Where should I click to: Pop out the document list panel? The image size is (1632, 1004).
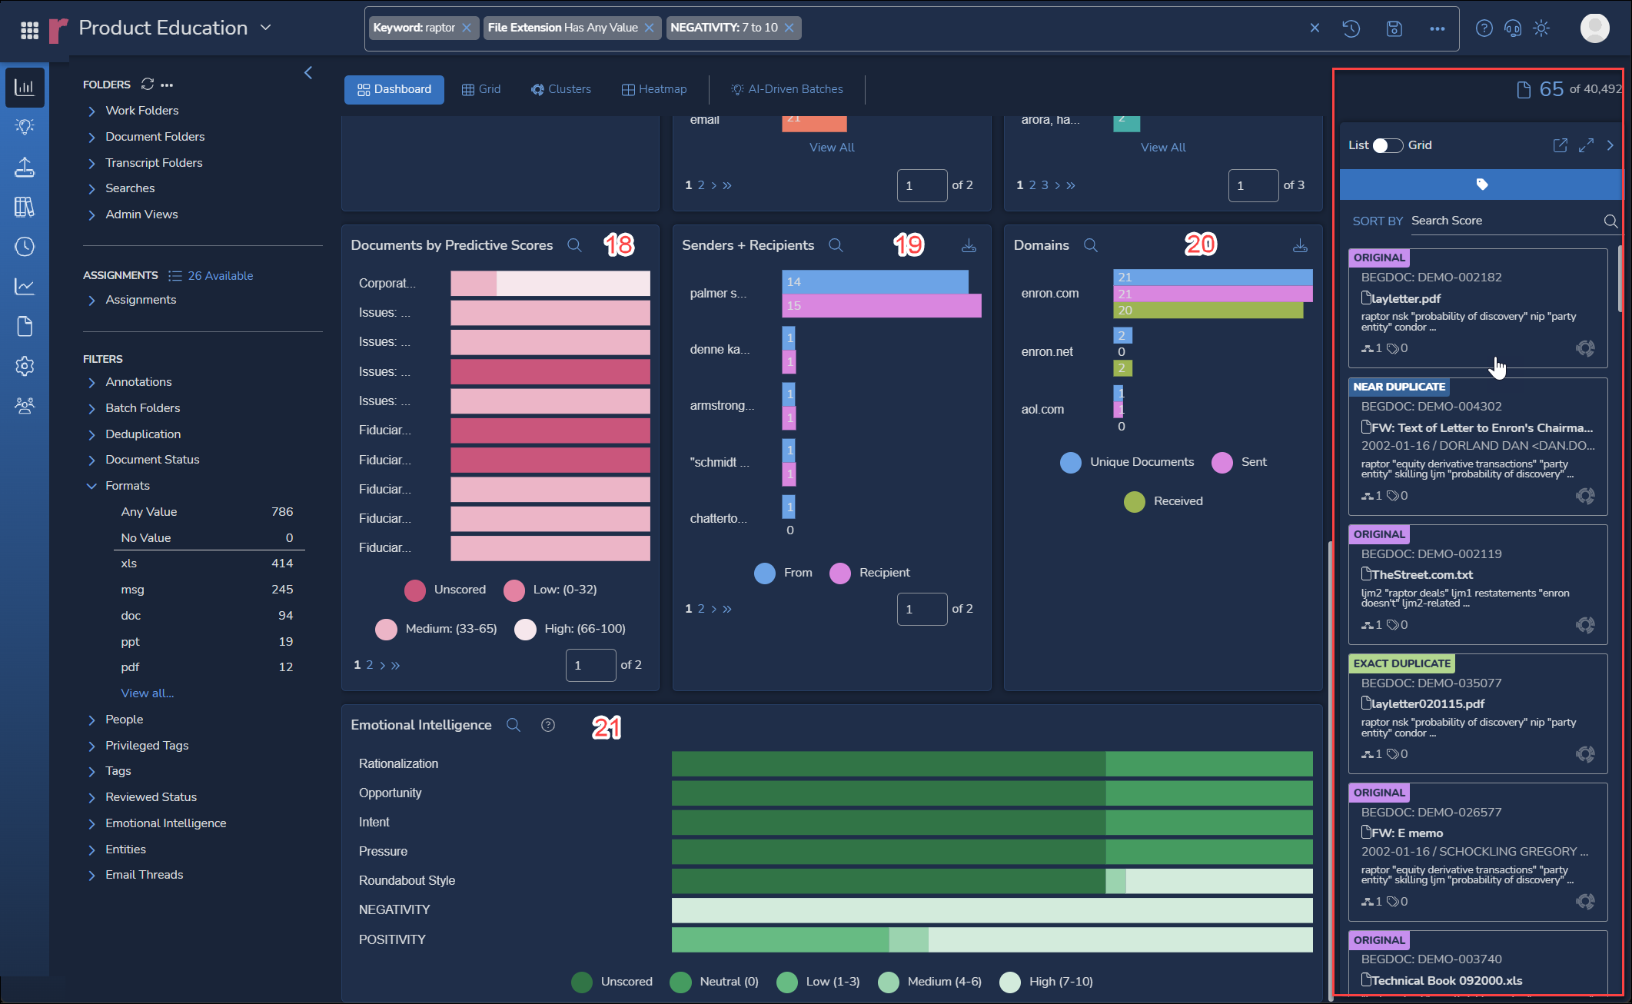tap(1560, 145)
